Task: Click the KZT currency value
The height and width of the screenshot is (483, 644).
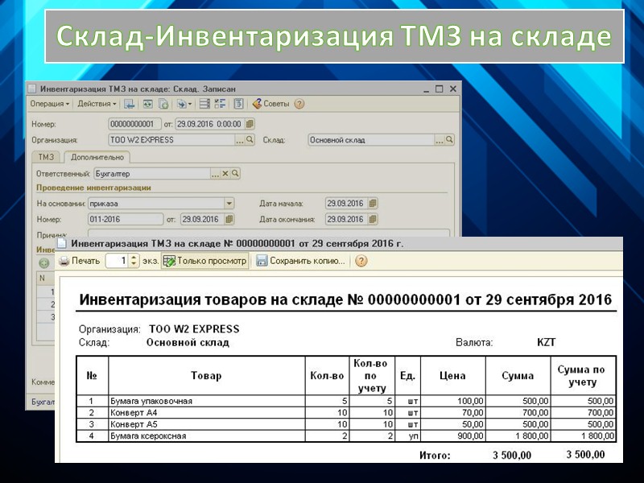Action: click(x=547, y=343)
